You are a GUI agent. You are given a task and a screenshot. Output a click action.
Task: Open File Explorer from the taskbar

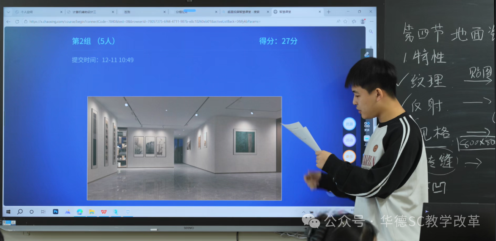[91, 211]
